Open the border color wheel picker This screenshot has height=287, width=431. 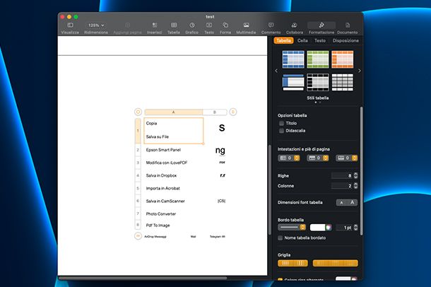point(329,228)
